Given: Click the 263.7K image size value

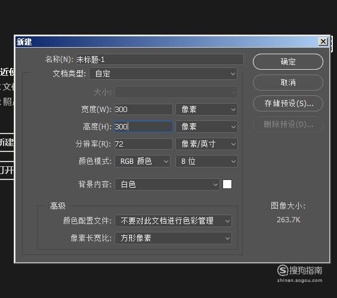Looking at the screenshot, I should click(288, 220).
